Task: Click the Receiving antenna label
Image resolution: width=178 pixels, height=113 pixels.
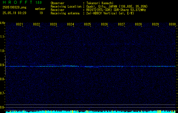Action: (65, 13)
